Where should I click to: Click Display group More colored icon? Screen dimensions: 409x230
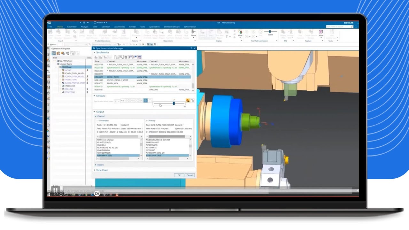pyautogui.click(x=240, y=32)
